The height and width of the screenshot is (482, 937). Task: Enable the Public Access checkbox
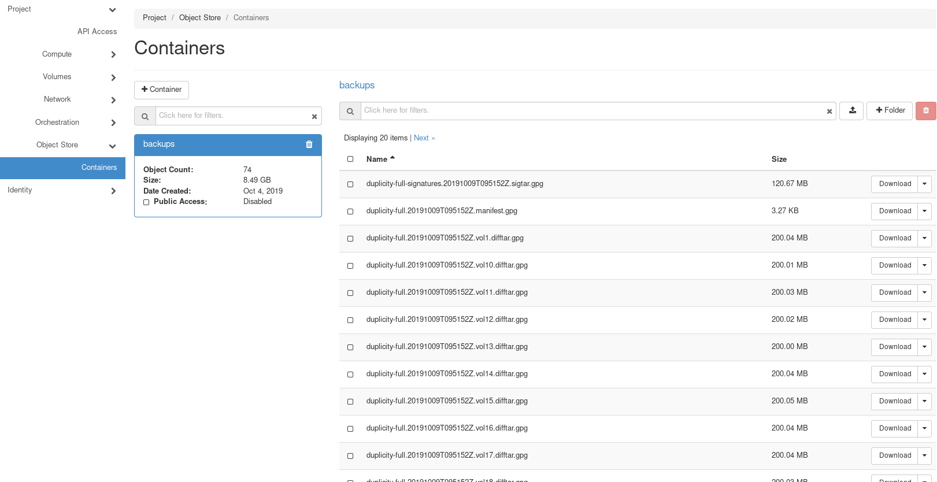click(x=146, y=202)
